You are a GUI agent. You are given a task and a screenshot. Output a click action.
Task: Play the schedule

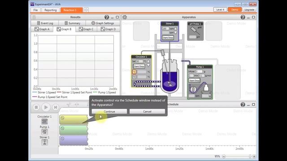click(x=46, y=107)
